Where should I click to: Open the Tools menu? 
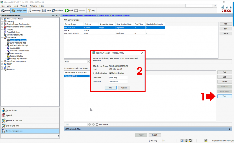tap(16, 6)
